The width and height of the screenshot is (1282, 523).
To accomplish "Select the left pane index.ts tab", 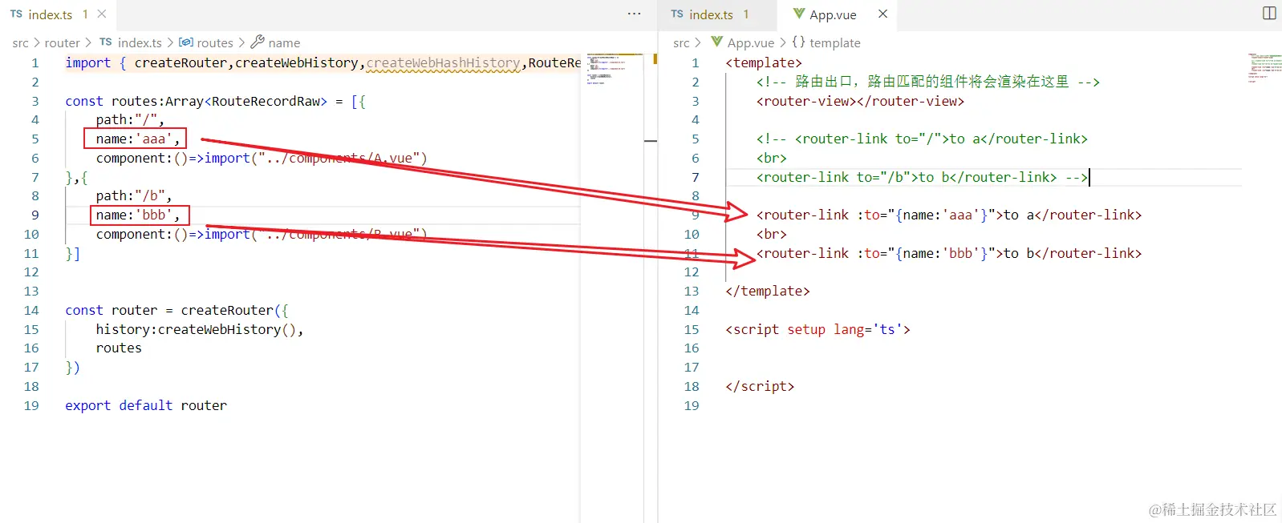I will tap(58, 15).
